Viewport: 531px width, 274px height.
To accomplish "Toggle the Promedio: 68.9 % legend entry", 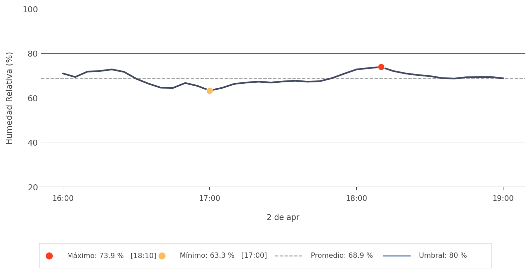I will tap(342, 256).
